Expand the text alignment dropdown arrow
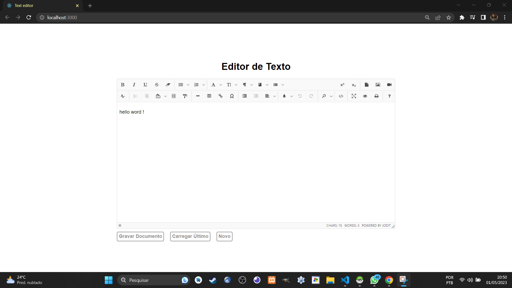 274,96
